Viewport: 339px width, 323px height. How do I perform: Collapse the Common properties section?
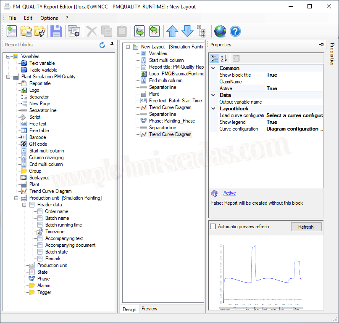pos(213,68)
